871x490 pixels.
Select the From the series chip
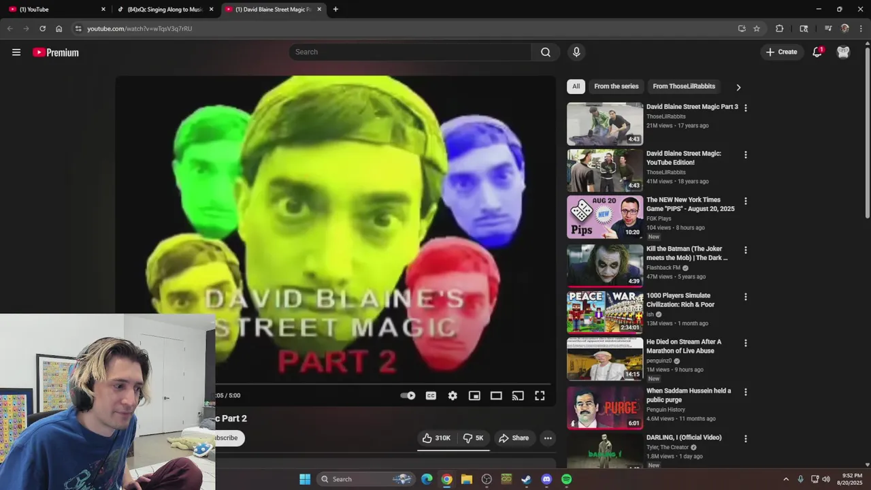[x=617, y=86]
